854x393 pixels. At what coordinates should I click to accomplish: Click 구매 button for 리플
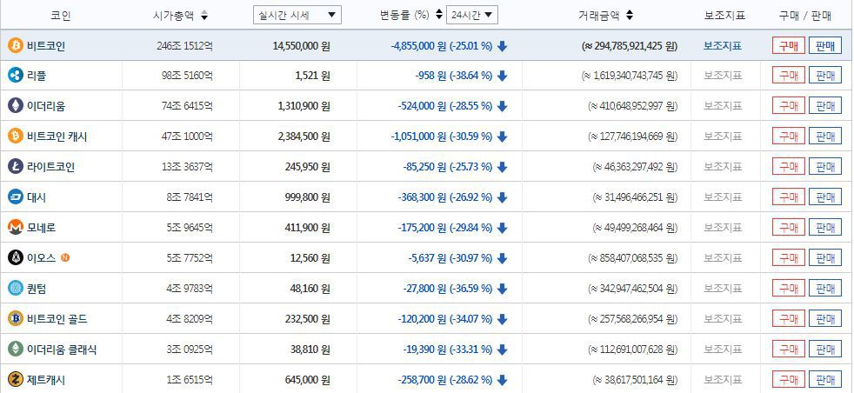[788, 76]
